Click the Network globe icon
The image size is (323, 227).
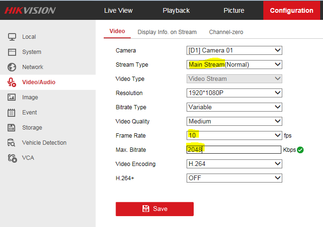[x=12, y=67]
